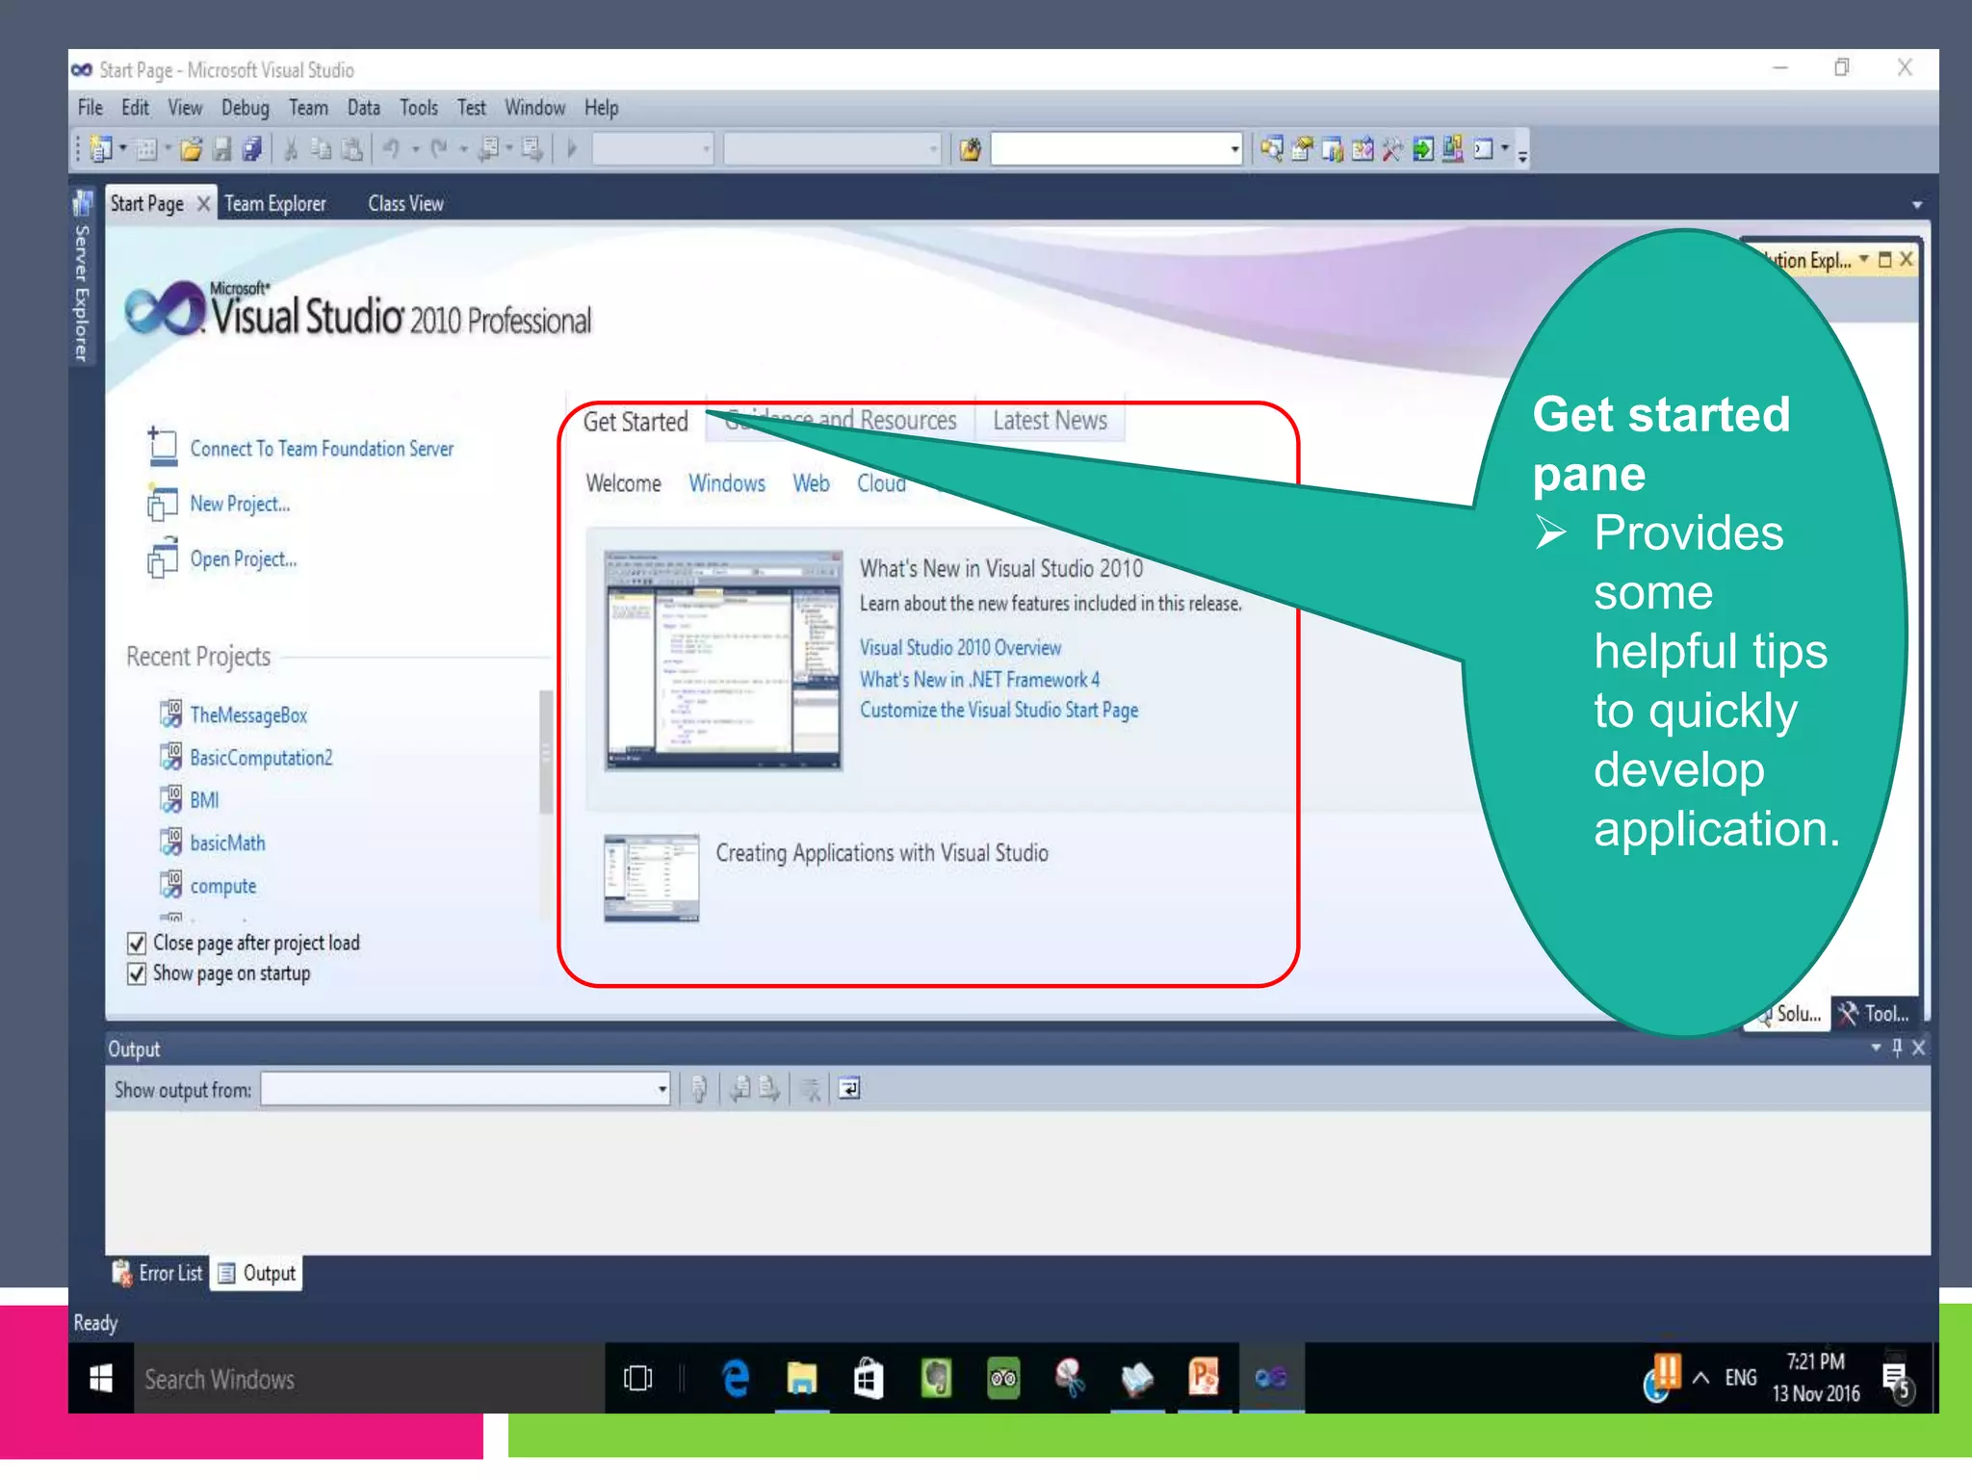This screenshot has width=1972, height=1479.
Task: Open the Output panel window position dropdown
Action: pos(1876,1048)
